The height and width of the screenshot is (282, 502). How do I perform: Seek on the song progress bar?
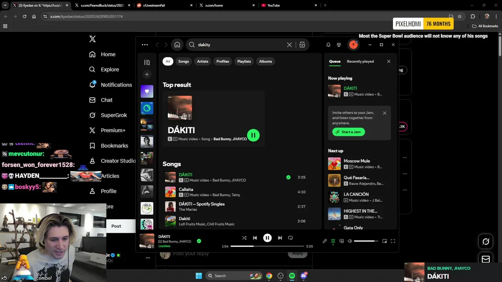click(267, 246)
